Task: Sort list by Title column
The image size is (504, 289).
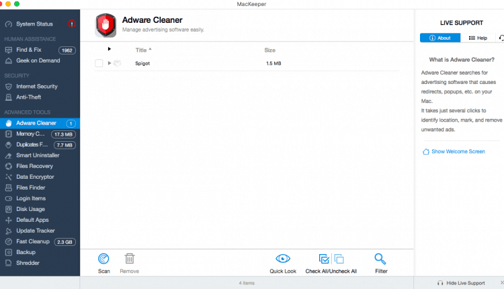Action: [x=143, y=50]
